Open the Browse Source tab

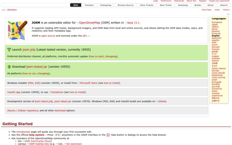[x=126, y=5]
